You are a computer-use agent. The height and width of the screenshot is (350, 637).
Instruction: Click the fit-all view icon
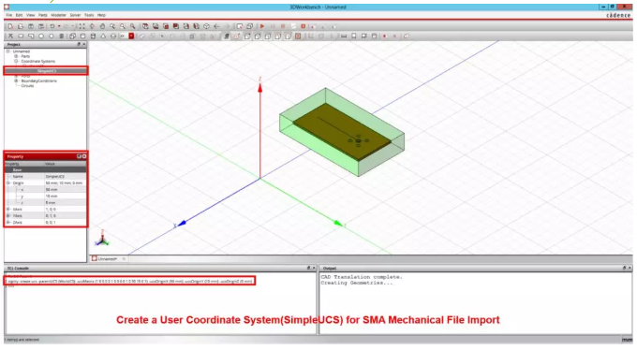point(82,26)
